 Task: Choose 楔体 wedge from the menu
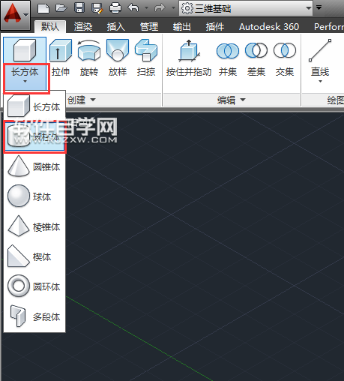[34, 256]
